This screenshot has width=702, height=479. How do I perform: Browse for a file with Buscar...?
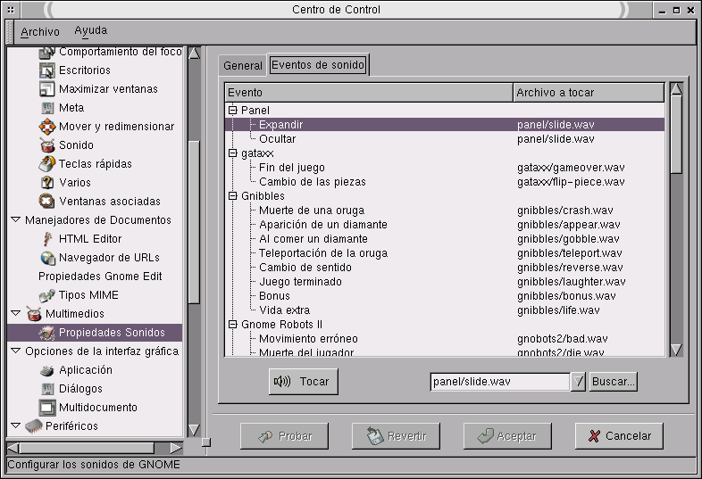(x=613, y=382)
